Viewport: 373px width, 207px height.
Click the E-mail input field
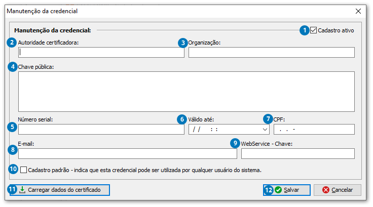pos(120,153)
